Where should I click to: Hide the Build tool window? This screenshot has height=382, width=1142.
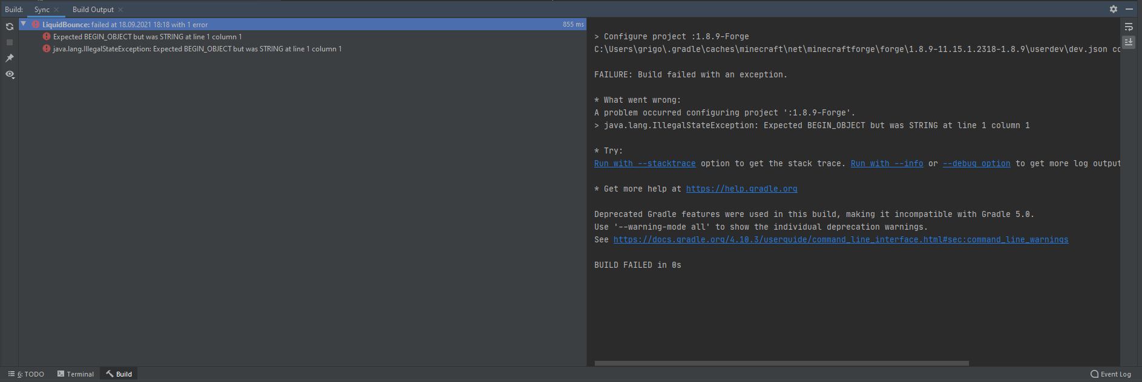coord(1129,9)
